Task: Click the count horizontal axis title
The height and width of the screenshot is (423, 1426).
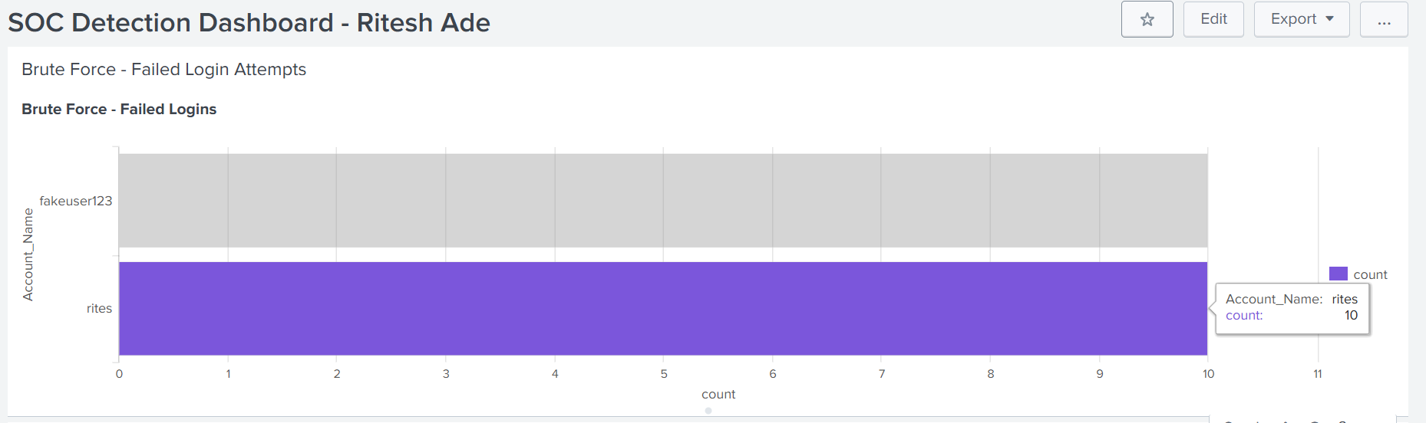Action: click(x=718, y=394)
